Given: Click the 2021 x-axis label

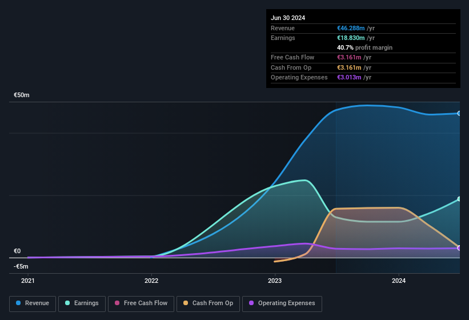Looking at the screenshot, I should pos(28,281).
